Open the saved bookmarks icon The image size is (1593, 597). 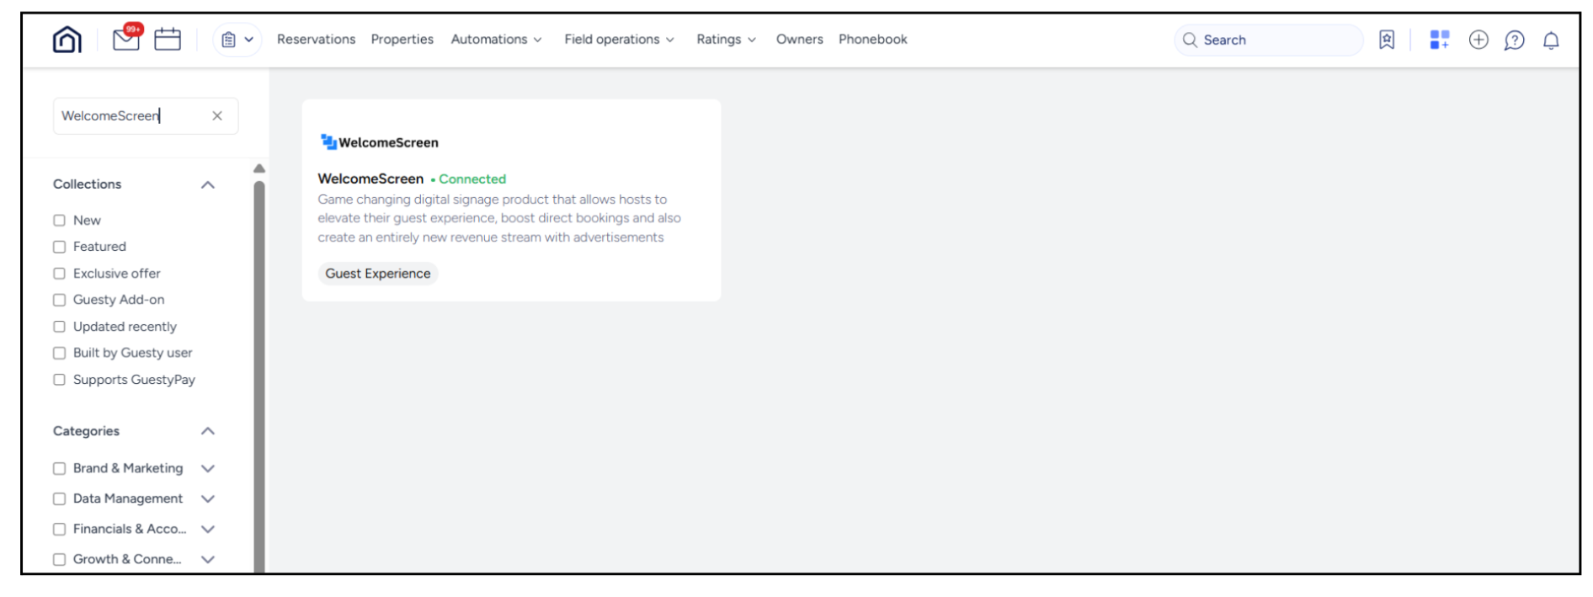(1386, 40)
